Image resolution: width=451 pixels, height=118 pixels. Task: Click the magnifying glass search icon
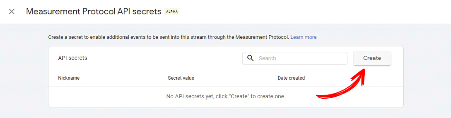point(250,58)
